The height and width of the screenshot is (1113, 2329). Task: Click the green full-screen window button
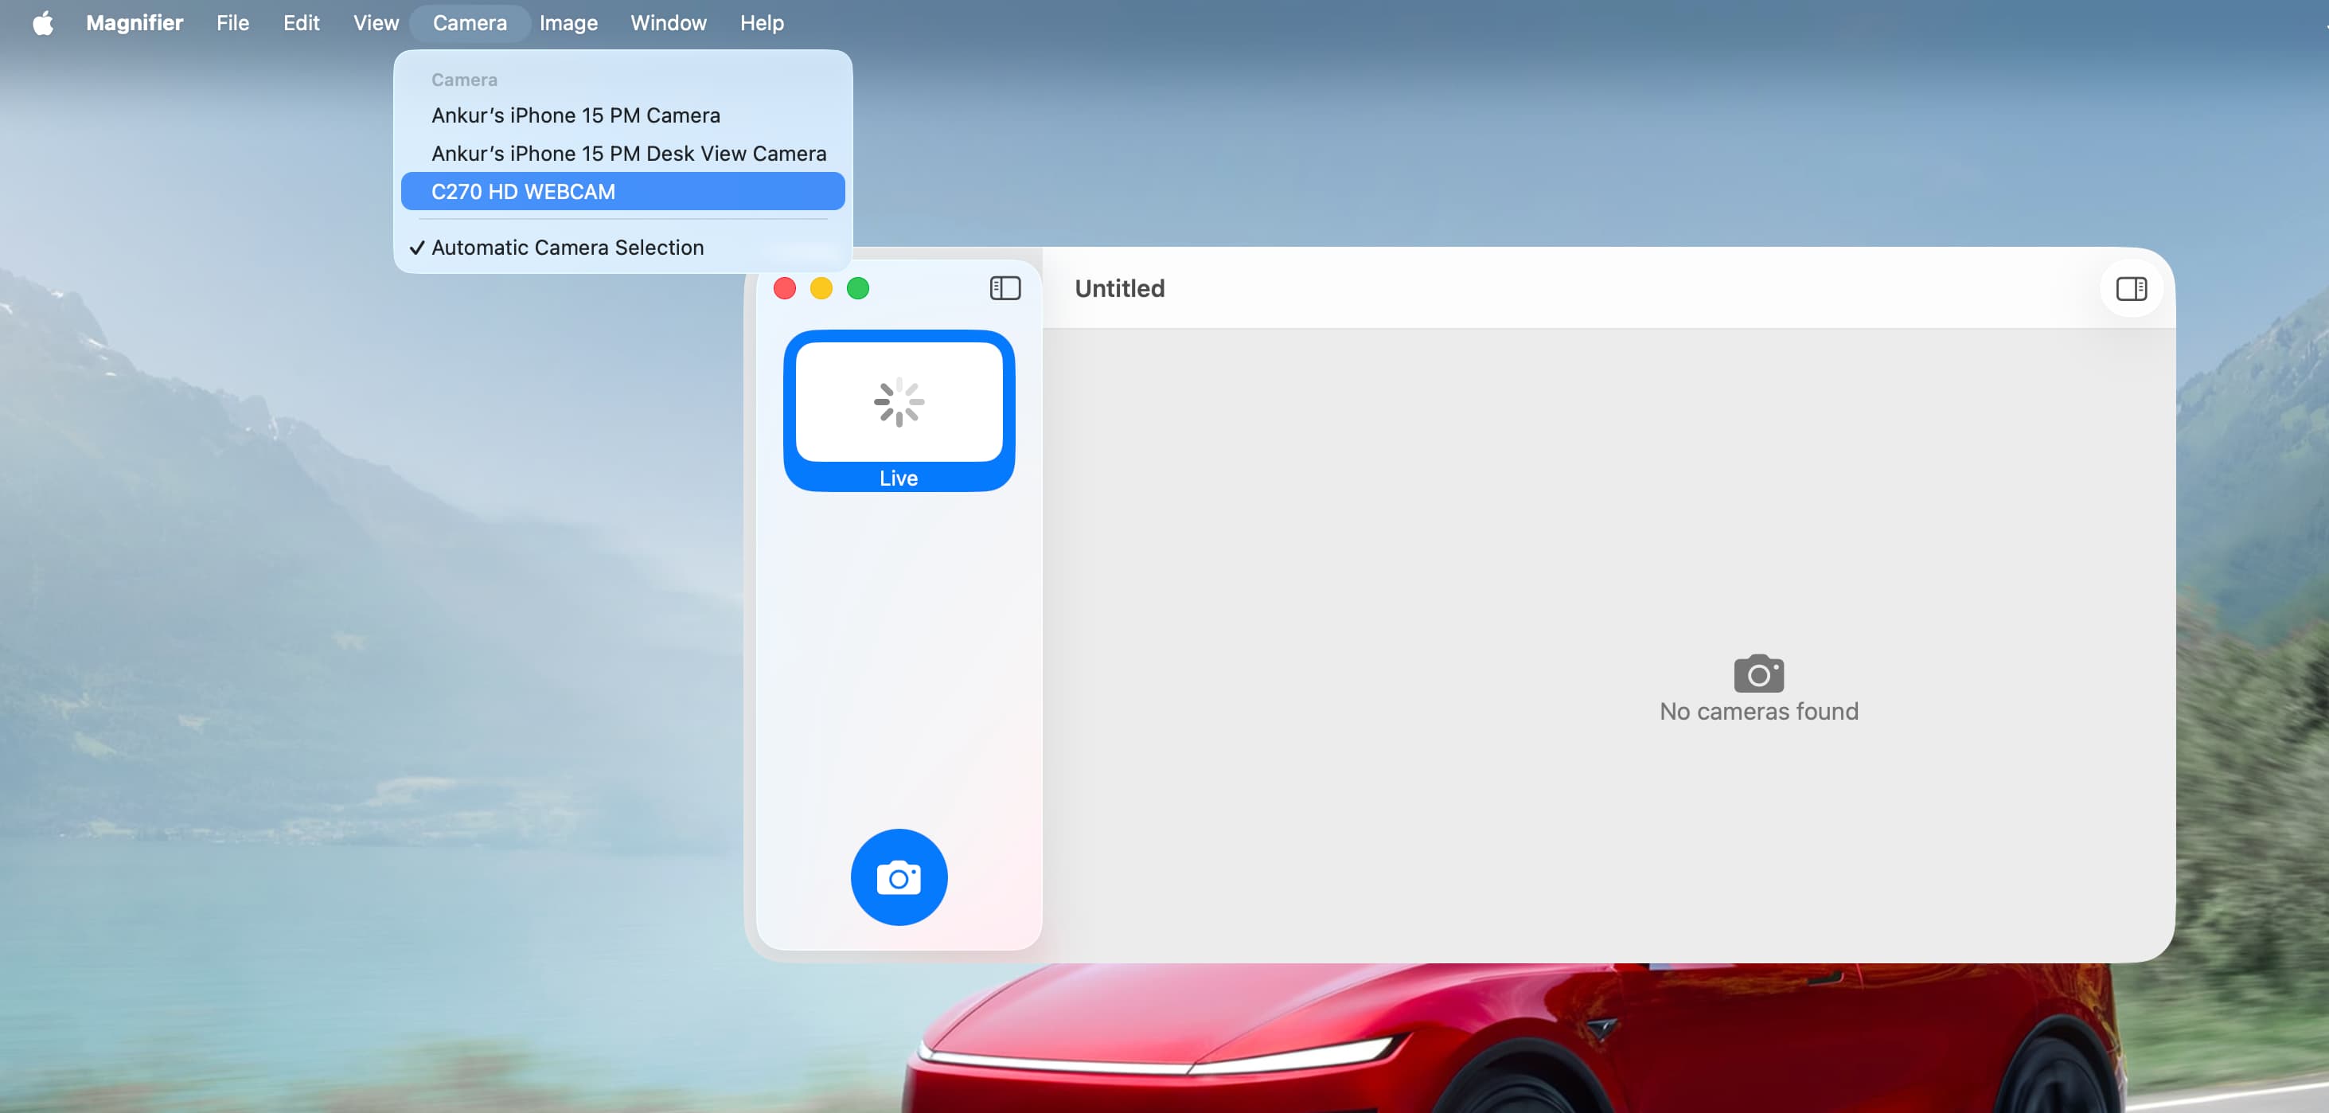coord(857,288)
